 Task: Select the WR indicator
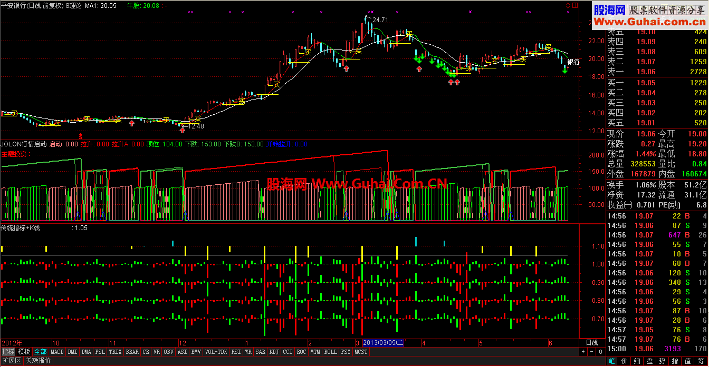click(x=248, y=352)
